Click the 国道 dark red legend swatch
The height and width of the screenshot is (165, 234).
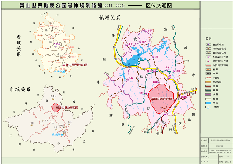208,86
